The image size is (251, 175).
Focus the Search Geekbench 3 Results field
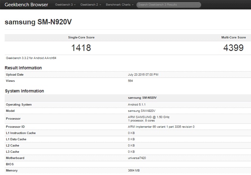pyautogui.click(x=169, y=5)
